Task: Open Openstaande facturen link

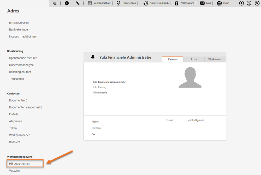Action: tap(23, 58)
